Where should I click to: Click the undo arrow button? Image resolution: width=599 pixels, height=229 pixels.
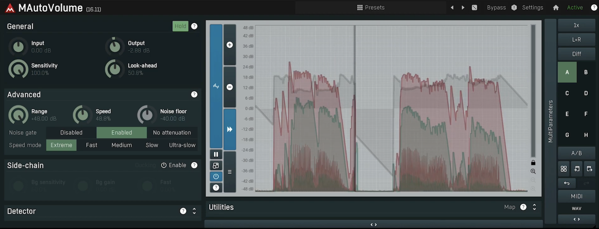tap(567, 183)
